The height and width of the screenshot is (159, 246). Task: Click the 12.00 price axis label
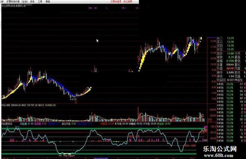pos(213,41)
